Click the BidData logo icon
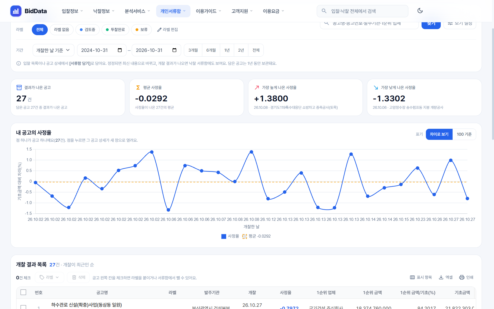This screenshot has height=309, width=494. click(x=16, y=11)
